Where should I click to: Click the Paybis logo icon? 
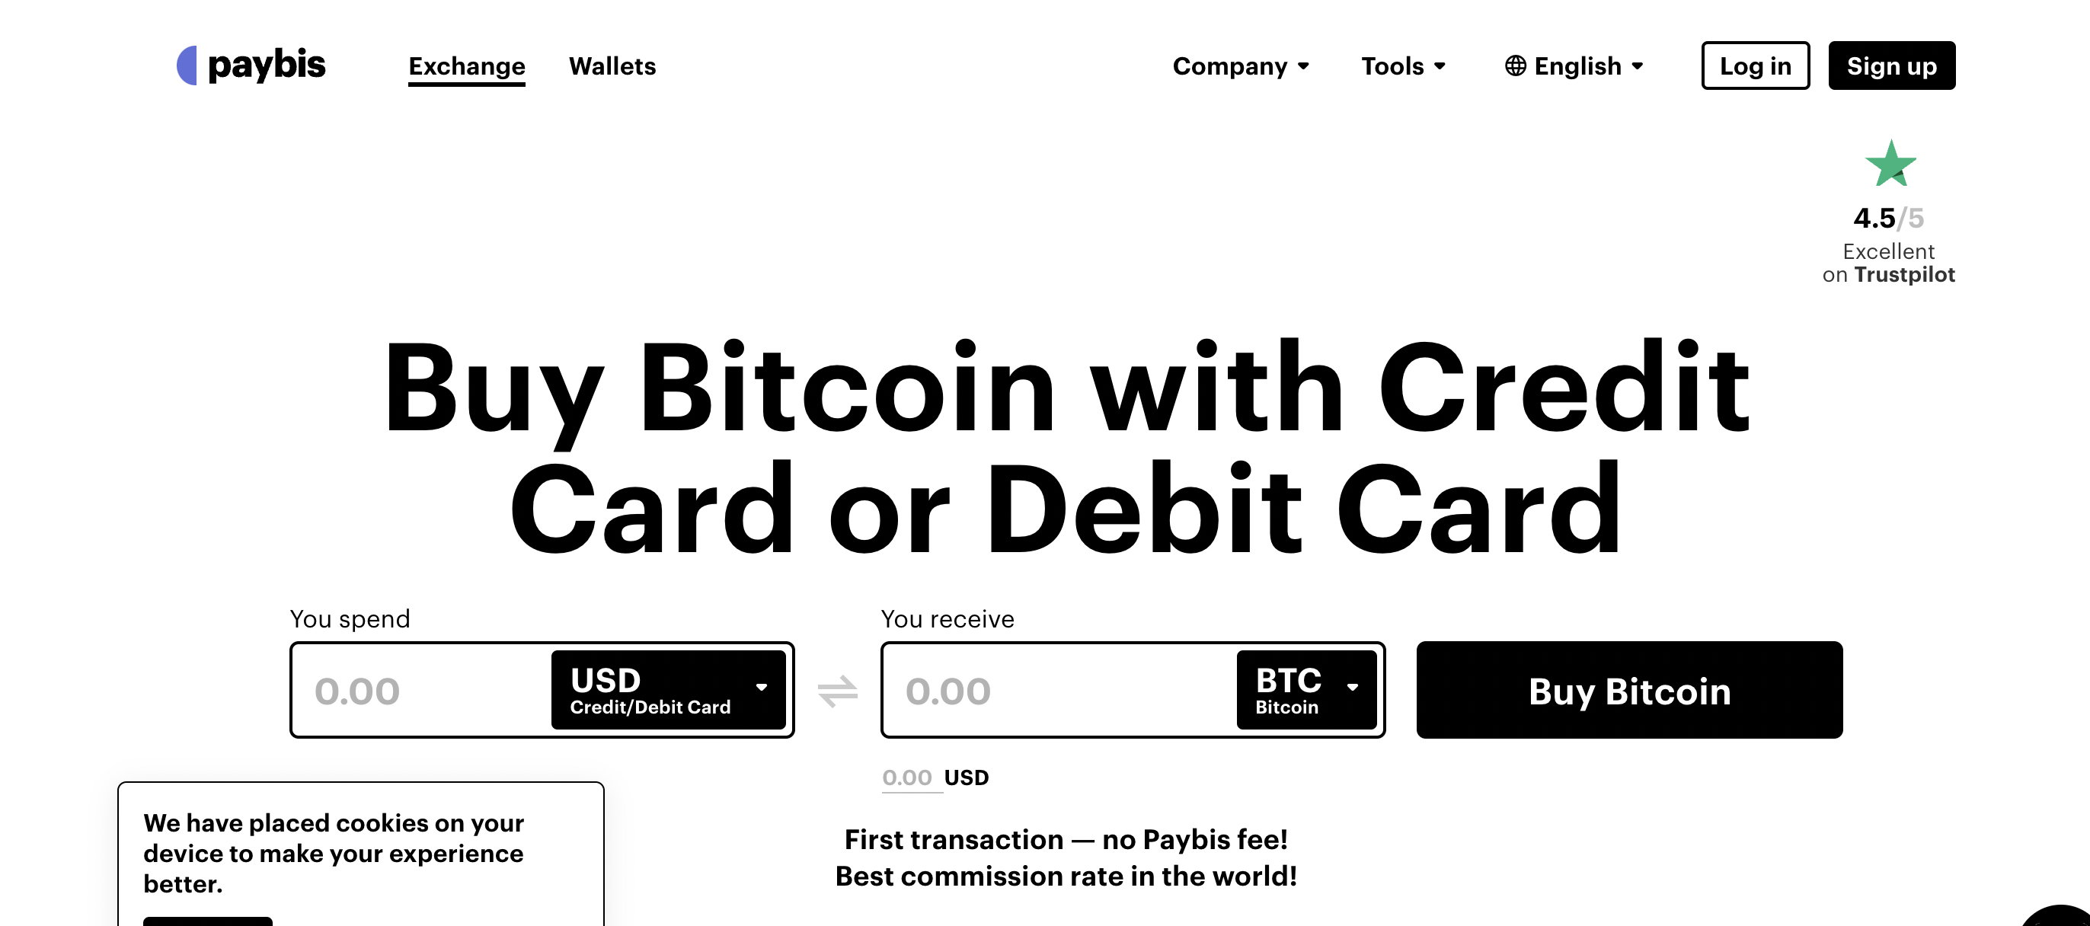(187, 65)
